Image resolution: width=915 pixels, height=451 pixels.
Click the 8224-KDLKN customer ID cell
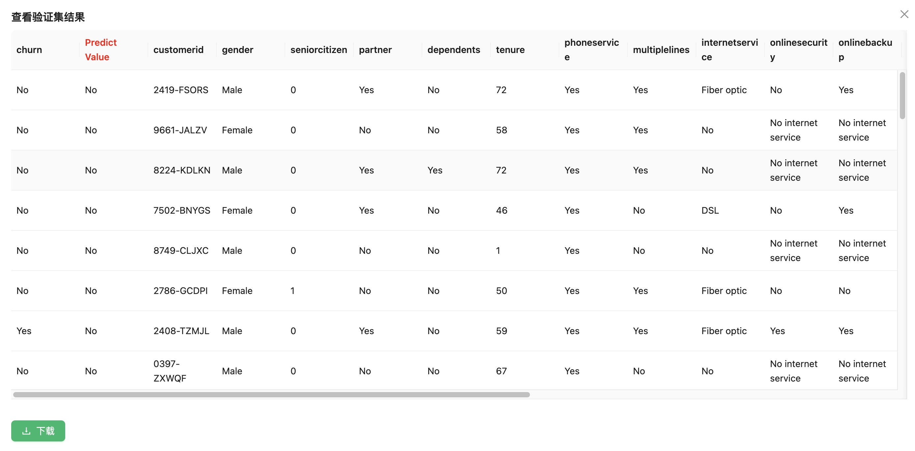pos(182,170)
